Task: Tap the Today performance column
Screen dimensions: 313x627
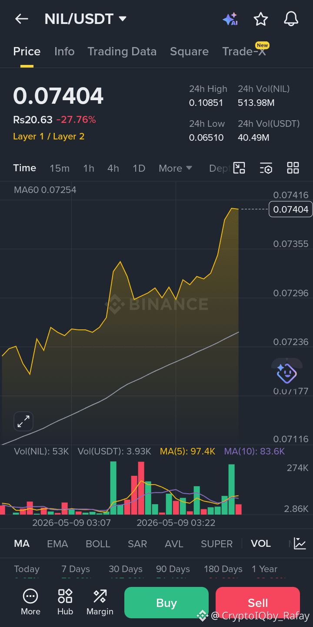Action: tap(27, 569)
